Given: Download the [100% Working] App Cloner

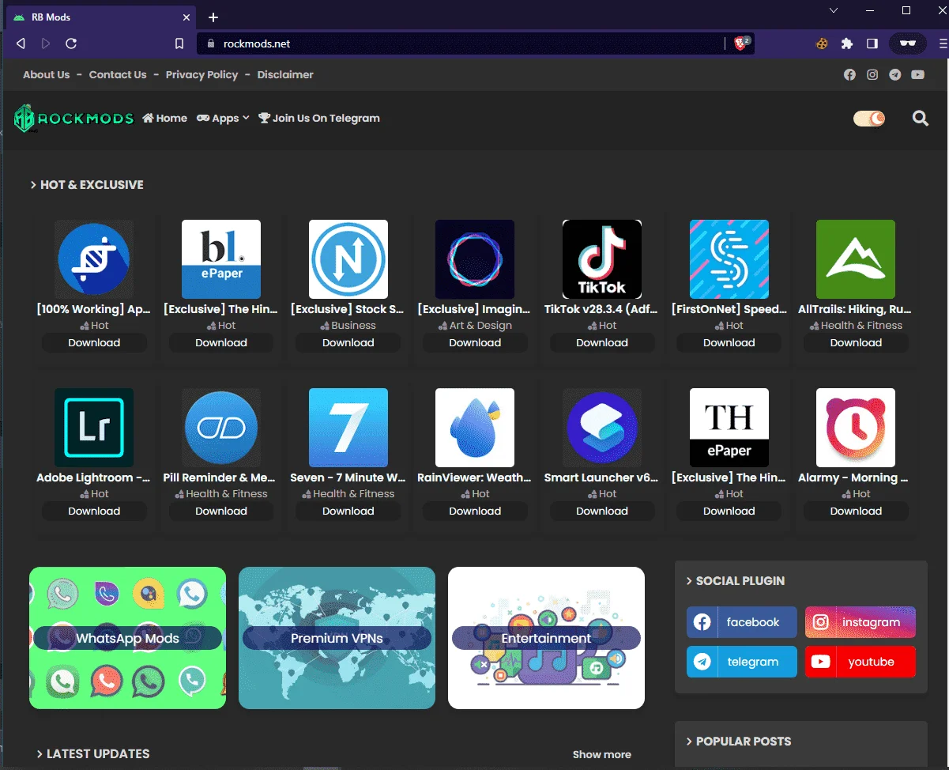Looking at the screenshot, I should tap(94, 343).
